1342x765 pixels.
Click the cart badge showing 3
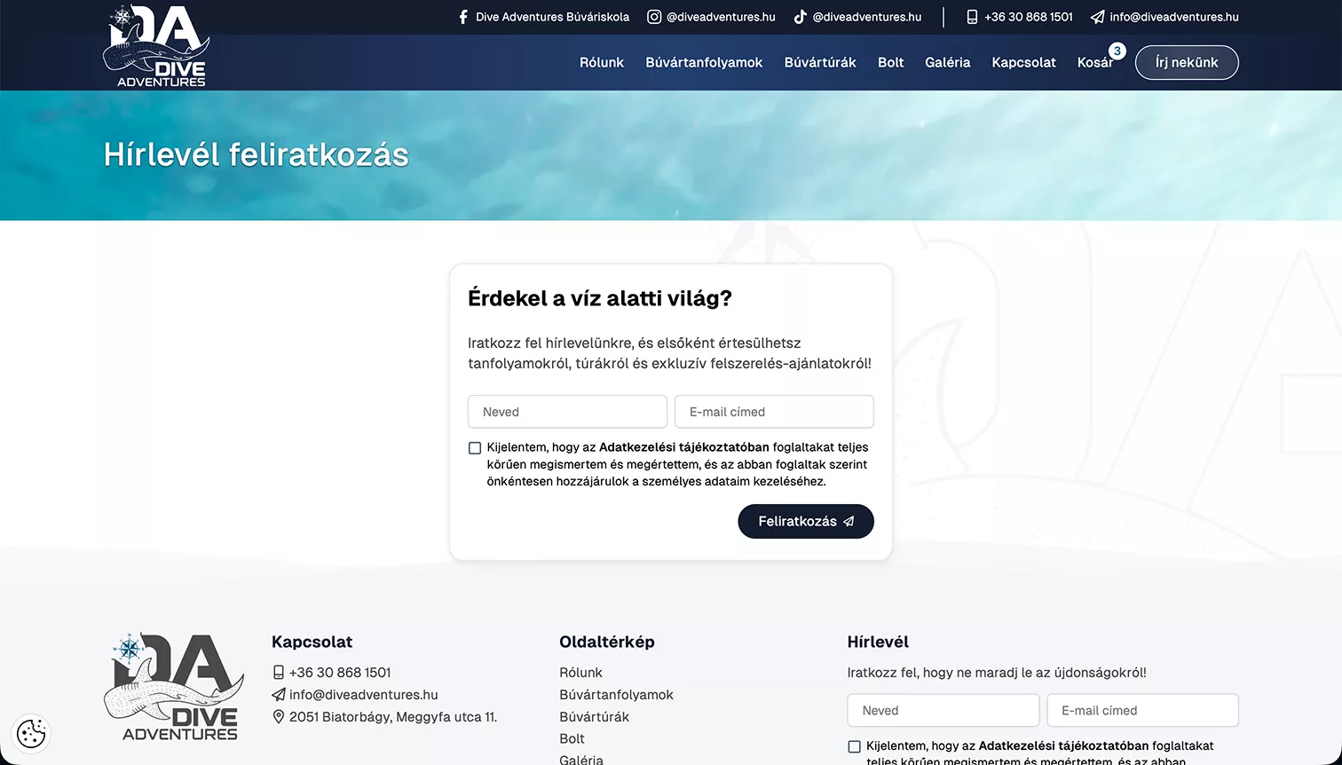tap(1117, 51)
